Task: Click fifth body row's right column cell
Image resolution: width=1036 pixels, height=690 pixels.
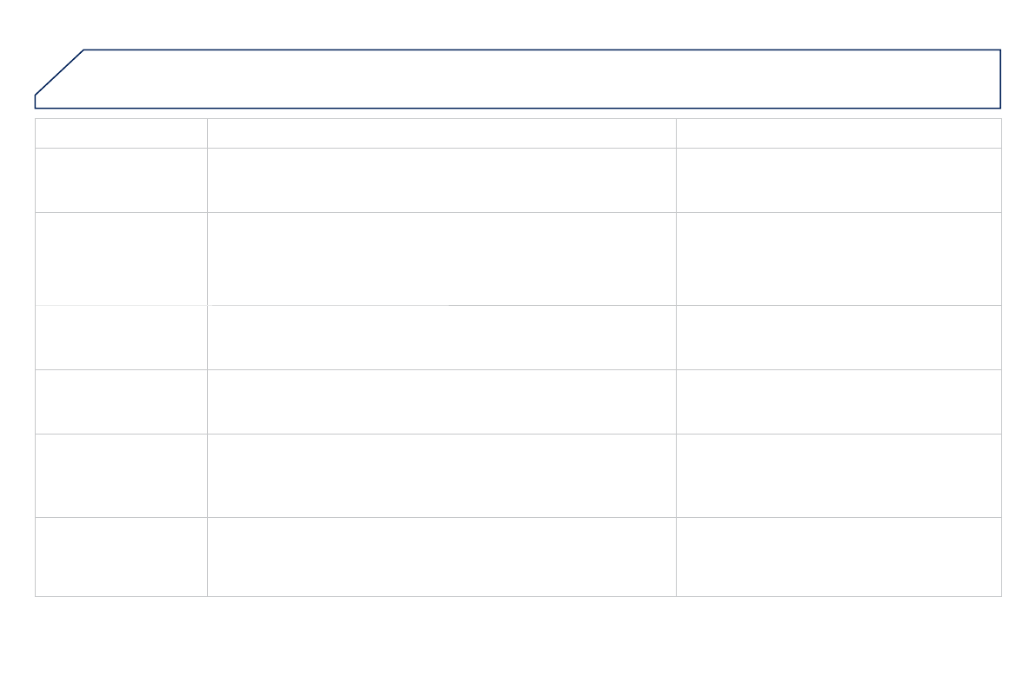Action: click(x=838, y=475)
